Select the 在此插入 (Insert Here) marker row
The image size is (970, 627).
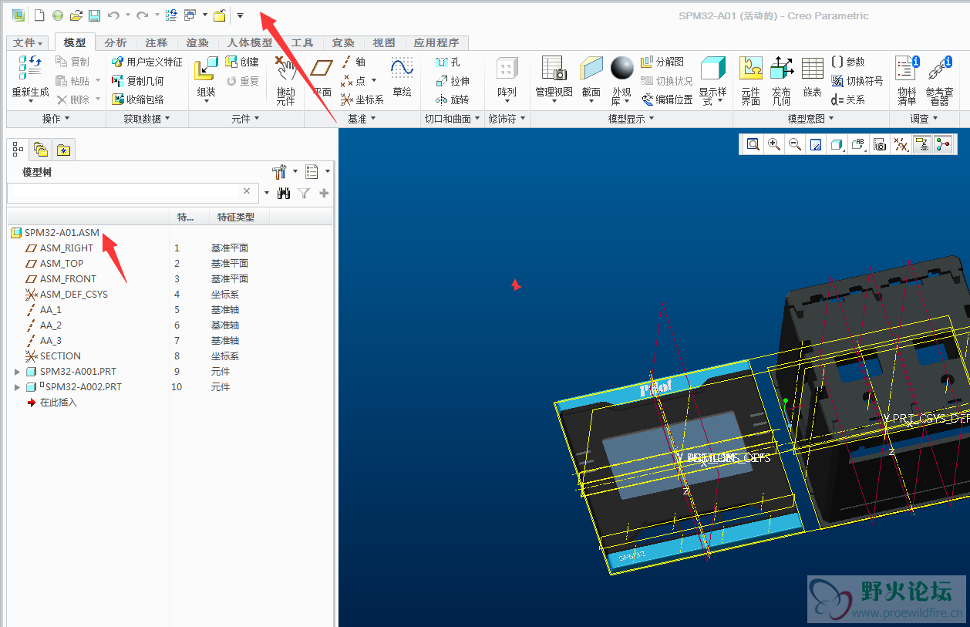(x=52, y=403)
